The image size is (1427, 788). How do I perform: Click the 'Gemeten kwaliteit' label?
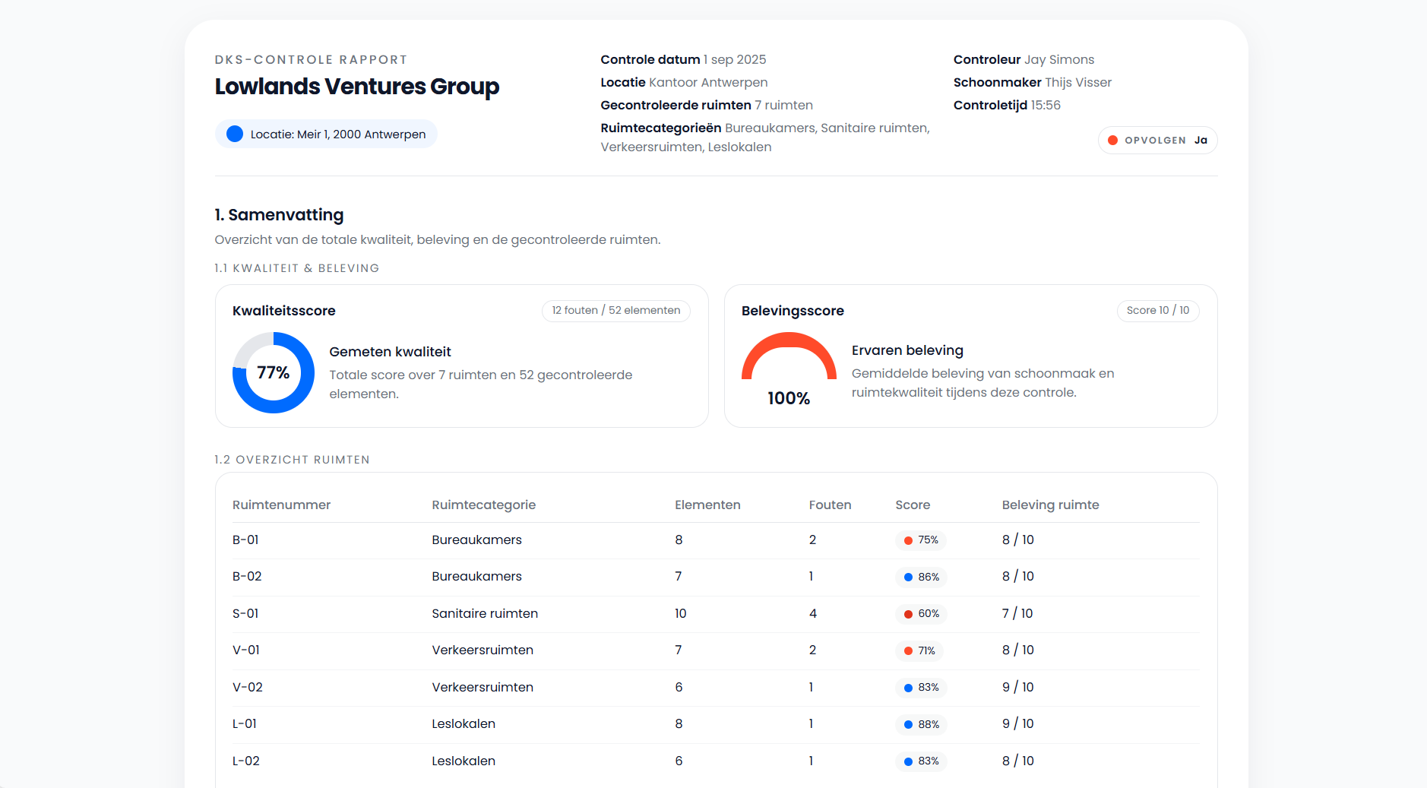click(390, 352)
